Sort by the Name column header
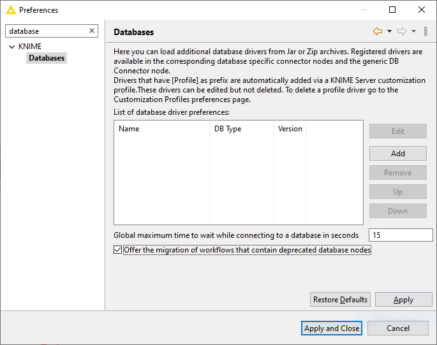 pos(162,129)
